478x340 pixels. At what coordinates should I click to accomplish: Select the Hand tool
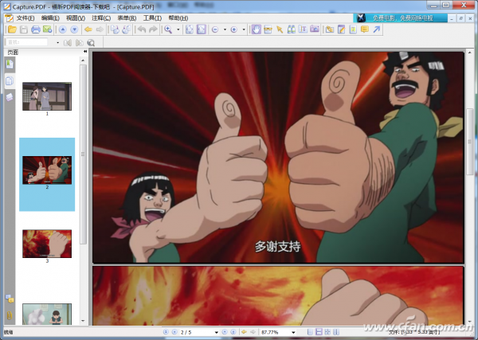pos(257,29)
